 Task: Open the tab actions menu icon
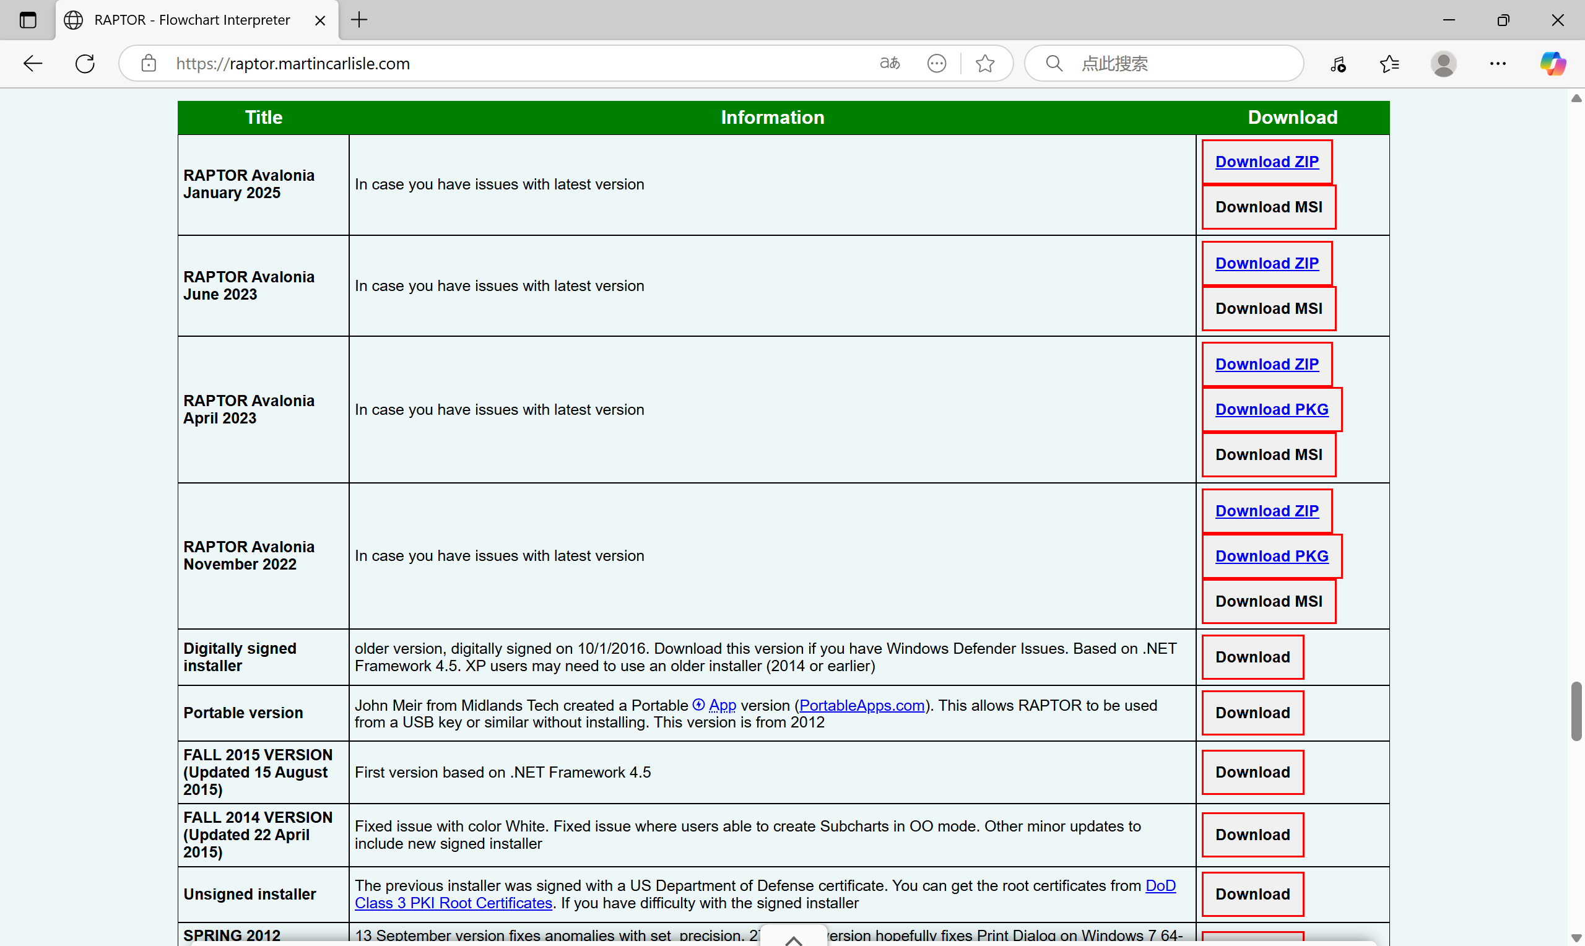[27, 20]
